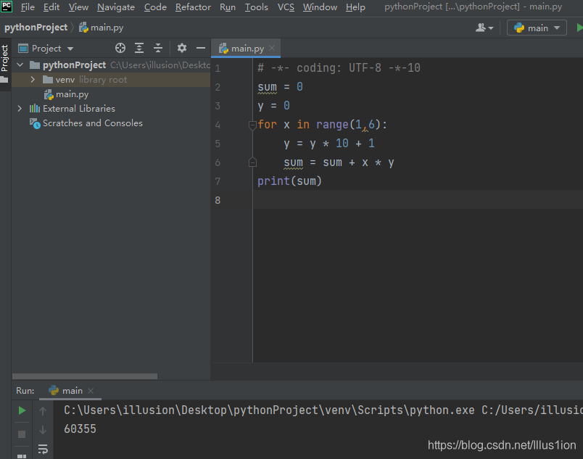
Task: Click the horizontal scrollbar of Project panel
Action: (x=85, y=376)
